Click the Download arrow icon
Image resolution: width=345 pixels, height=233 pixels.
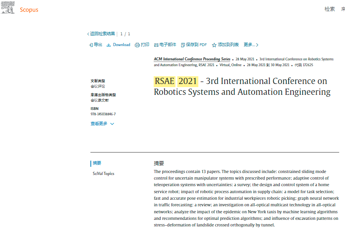click(109, 45)
